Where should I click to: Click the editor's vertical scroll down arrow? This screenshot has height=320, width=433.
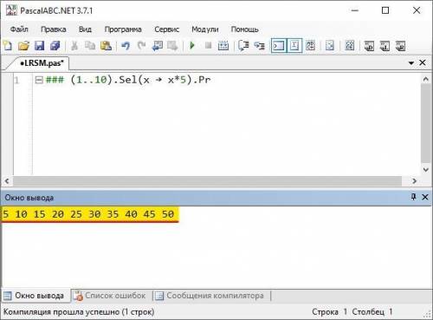tap(426, 170)
